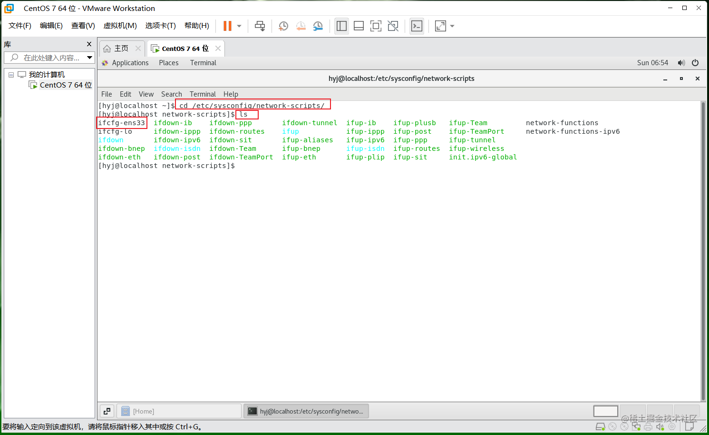Collapse the 我的计算机 tree node

pos(11,75)
